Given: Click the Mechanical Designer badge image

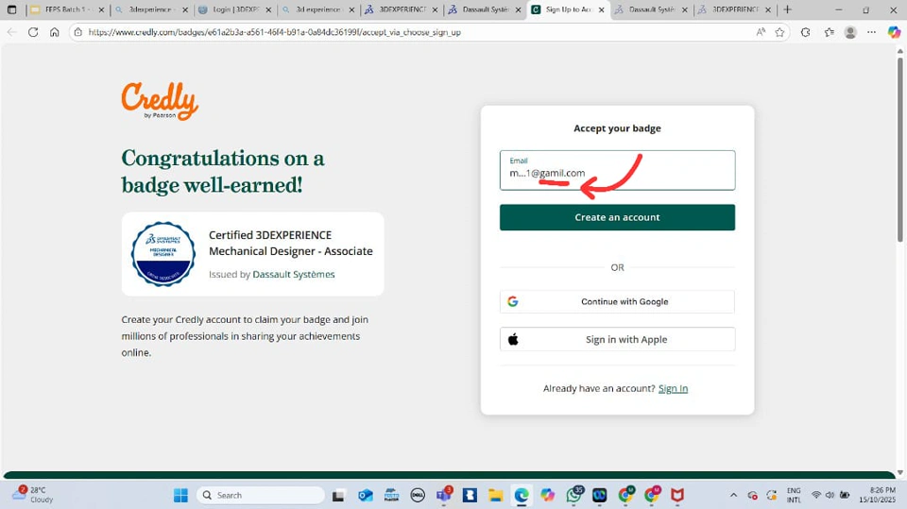Looking at the screenshot, I should [x=163, y=254].
